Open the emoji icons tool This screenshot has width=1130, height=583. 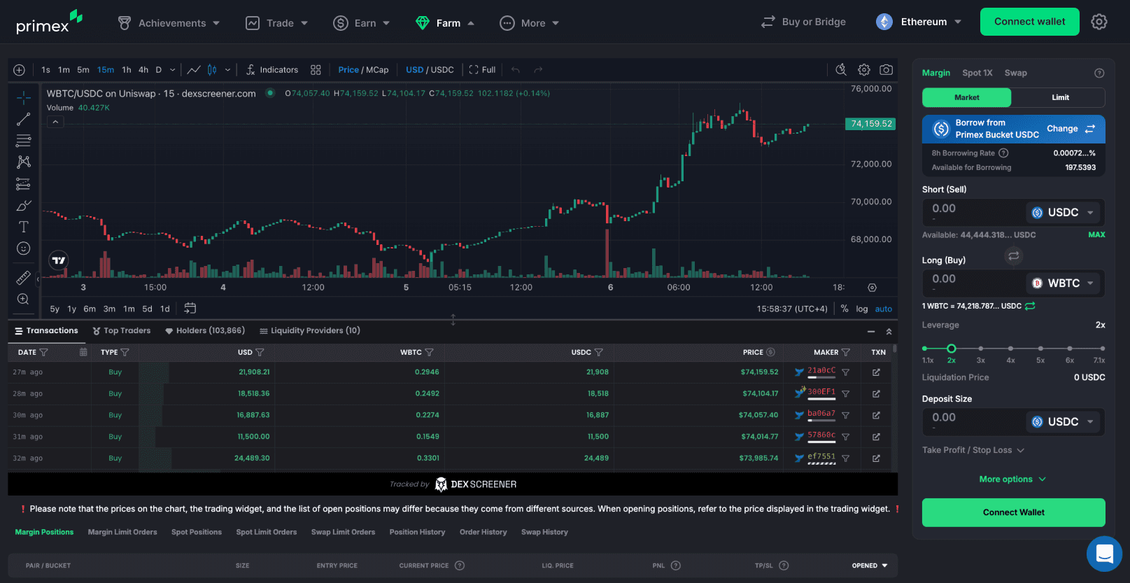(x=23, y=248)
